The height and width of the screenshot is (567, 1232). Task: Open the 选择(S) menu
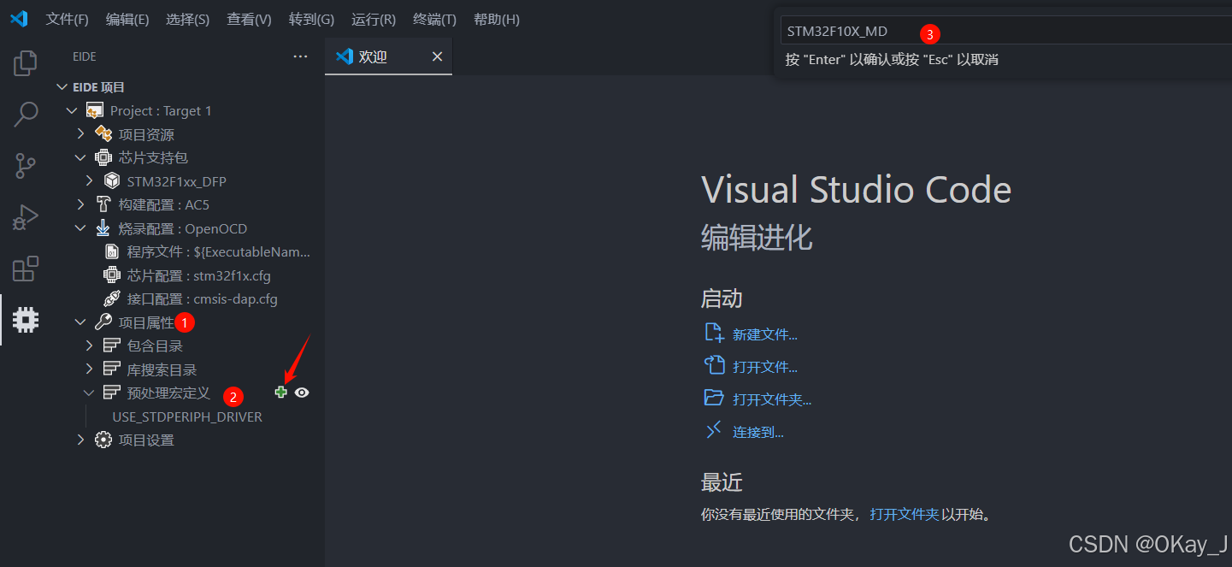(188, 19)
